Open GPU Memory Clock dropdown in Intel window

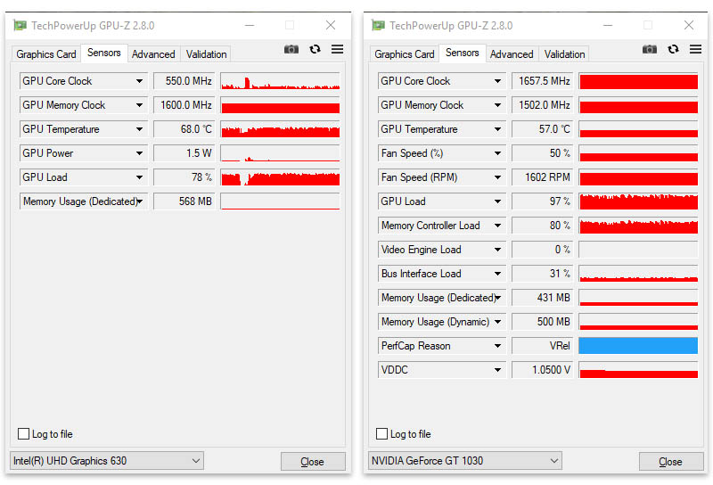tap(139, 105)
